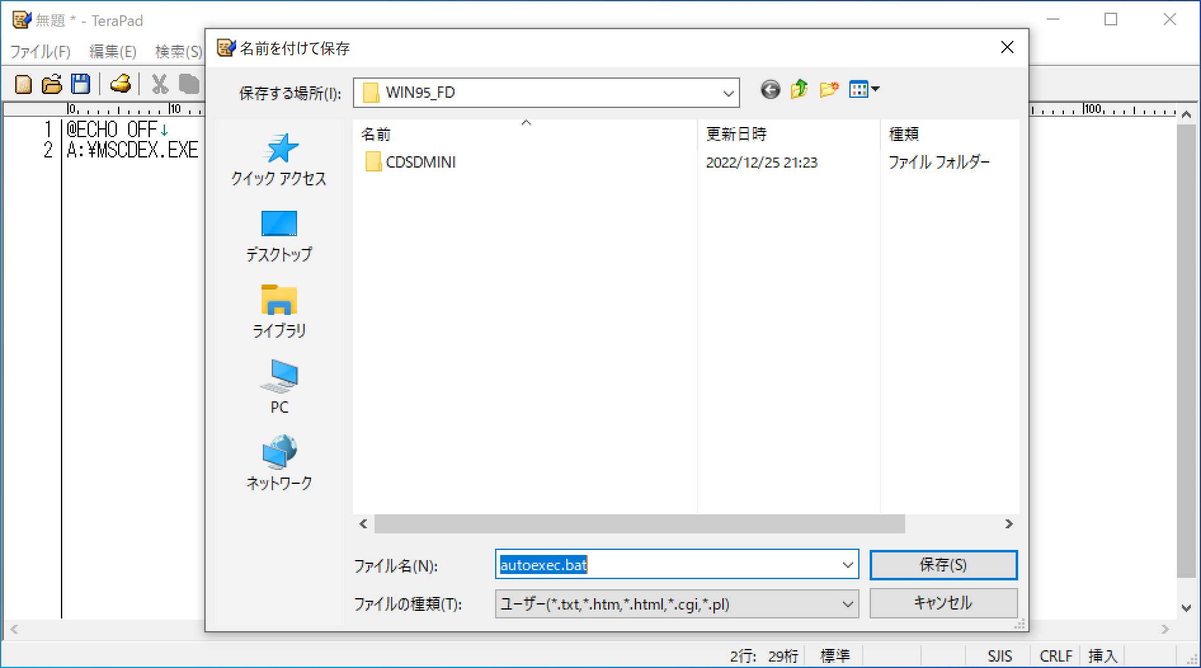Click the Copy icon in TeraPad toolbar
This screenshot has height=668, width=1201.
(x=189, y=84)
